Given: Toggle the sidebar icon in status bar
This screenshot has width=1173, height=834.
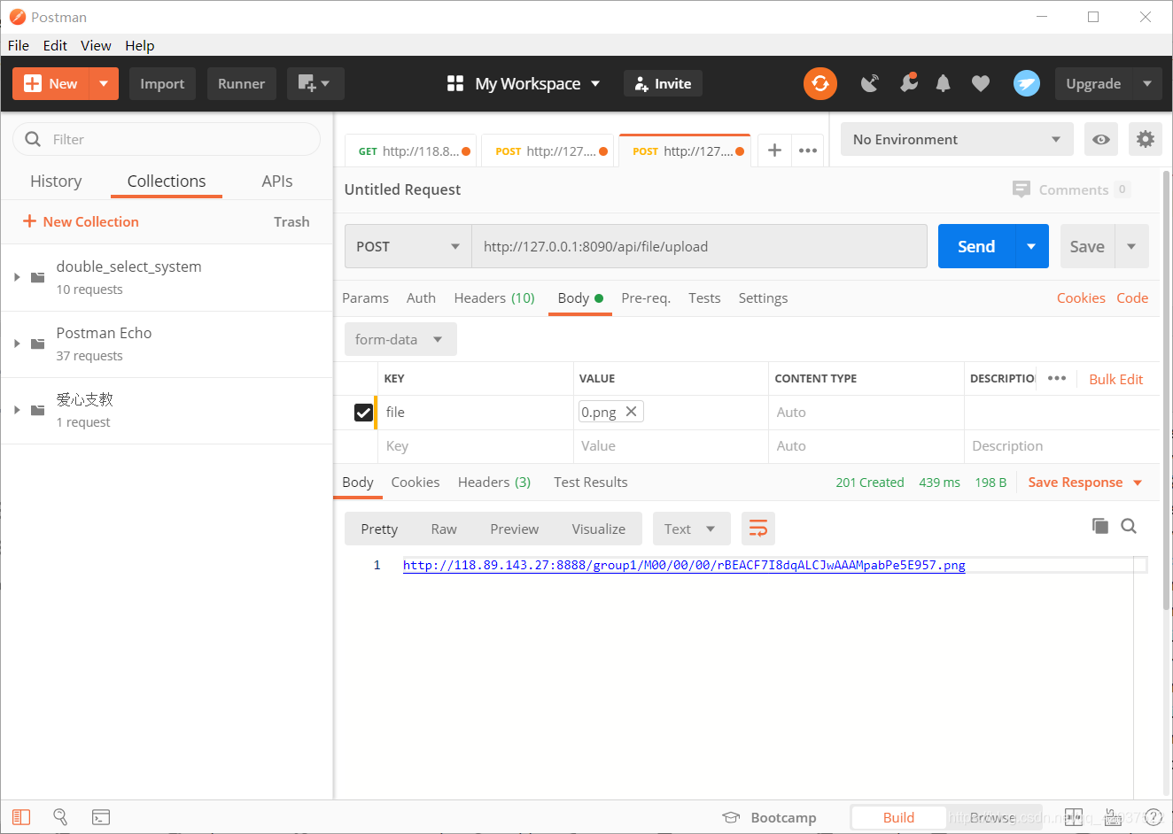Looking at the screenshot, I should 21,817.
